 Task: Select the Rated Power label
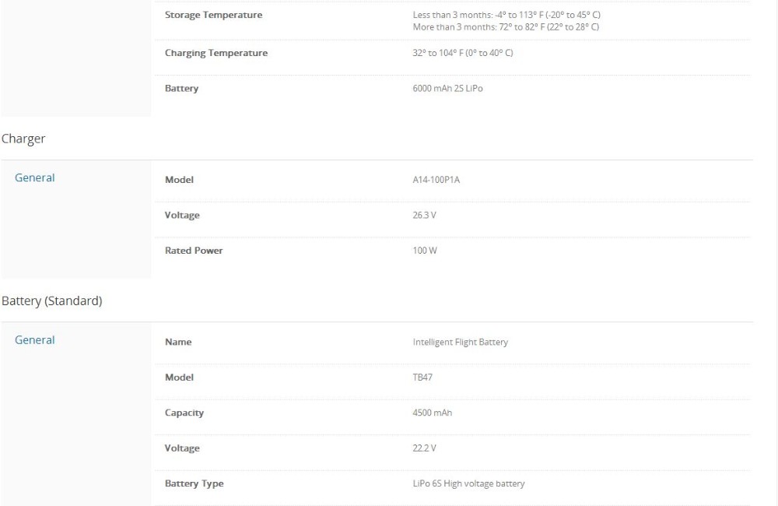(194, 251)
